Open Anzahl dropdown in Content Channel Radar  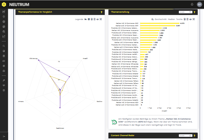click(x=186, y=136)
